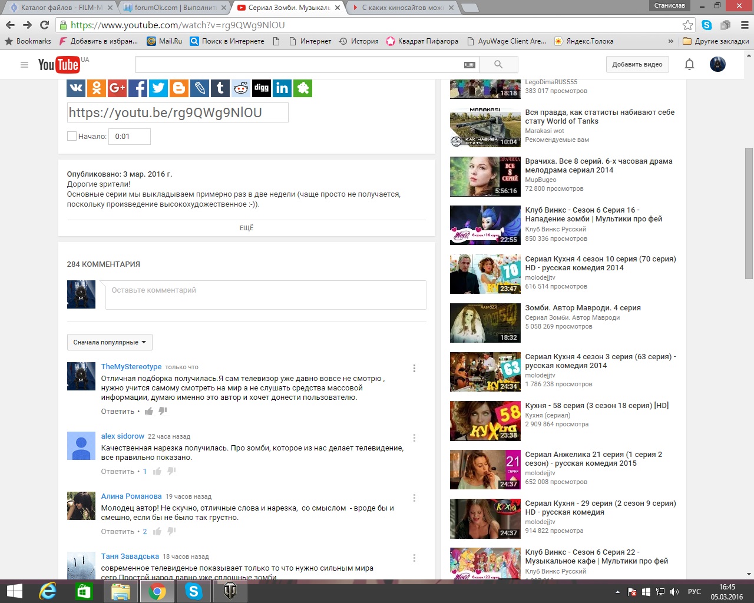Dislike the Алина Романова comment
This screenshot has width=754, height=603.
pos(171,531)
